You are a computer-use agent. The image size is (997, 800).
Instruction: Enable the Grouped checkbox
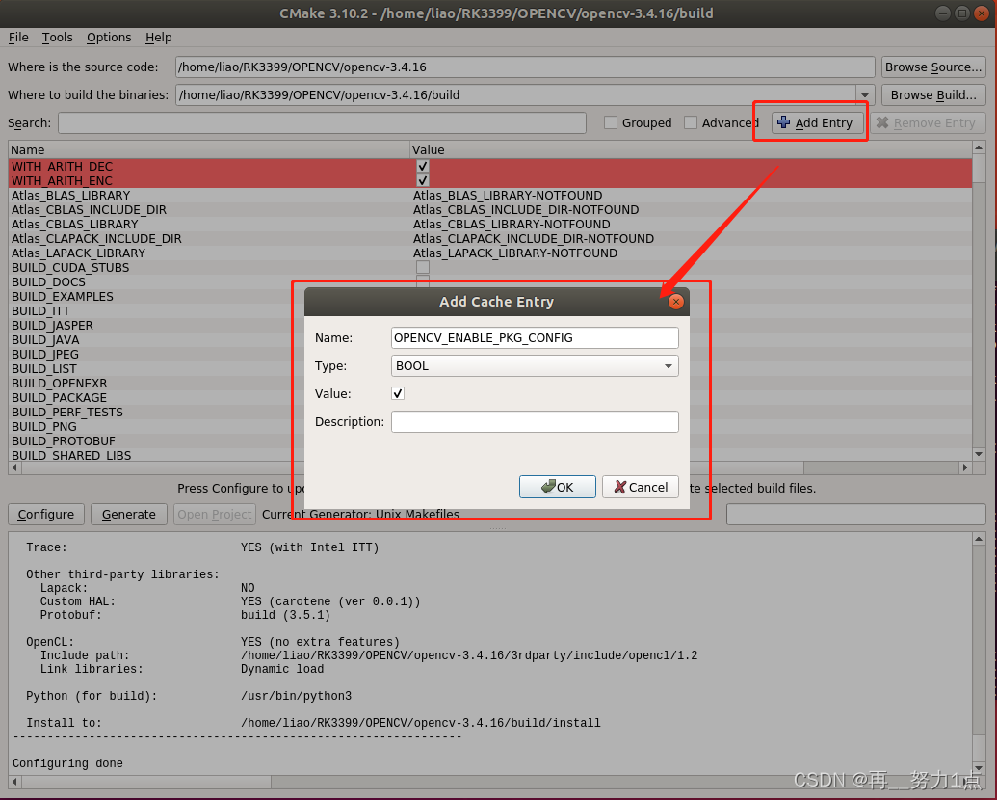point(612,122)
